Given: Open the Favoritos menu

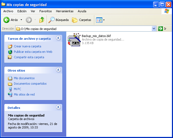Looking at the screenshot, I should tap(45, 11).
